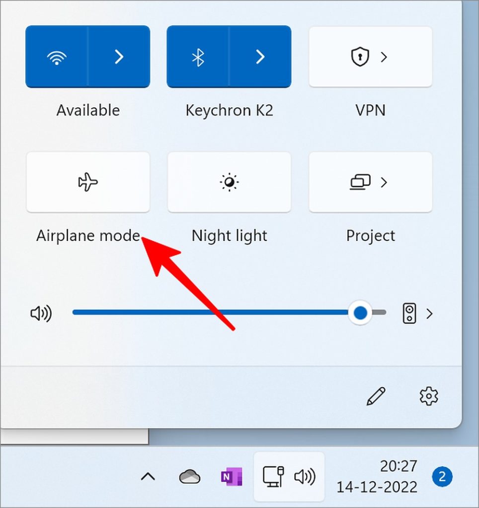Open the clock and date calendar
Image resolution: width=479 pixels, height=508 pixels.
pos(378,476)
